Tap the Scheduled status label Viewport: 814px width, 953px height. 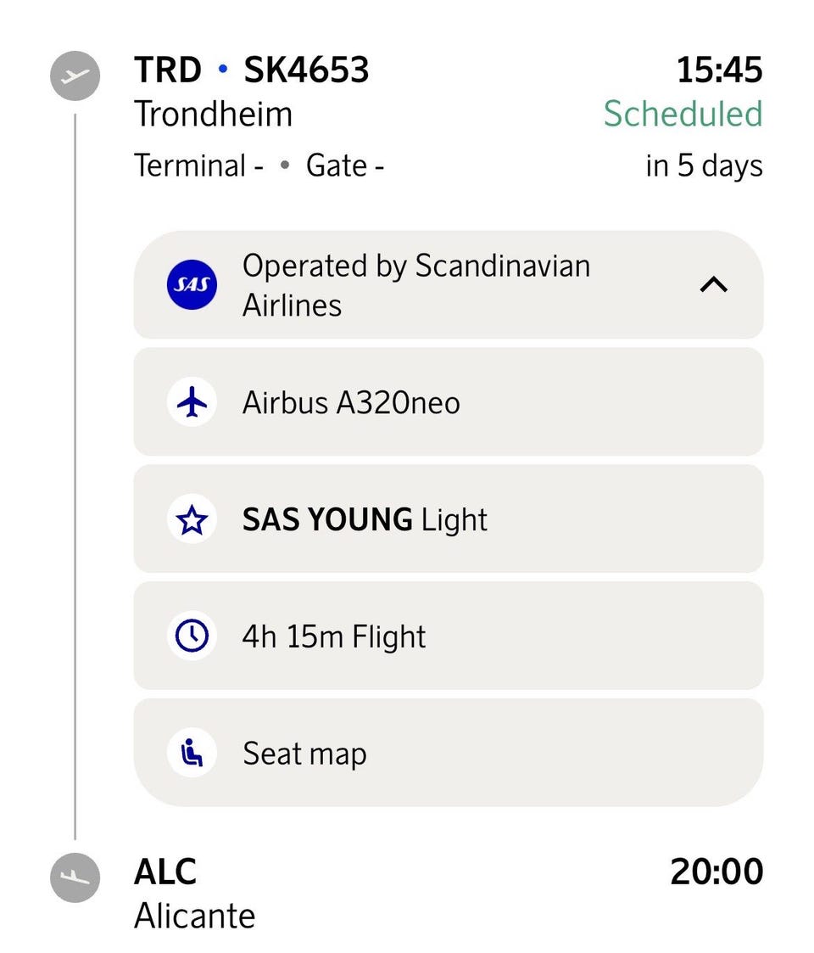[683, 114]
